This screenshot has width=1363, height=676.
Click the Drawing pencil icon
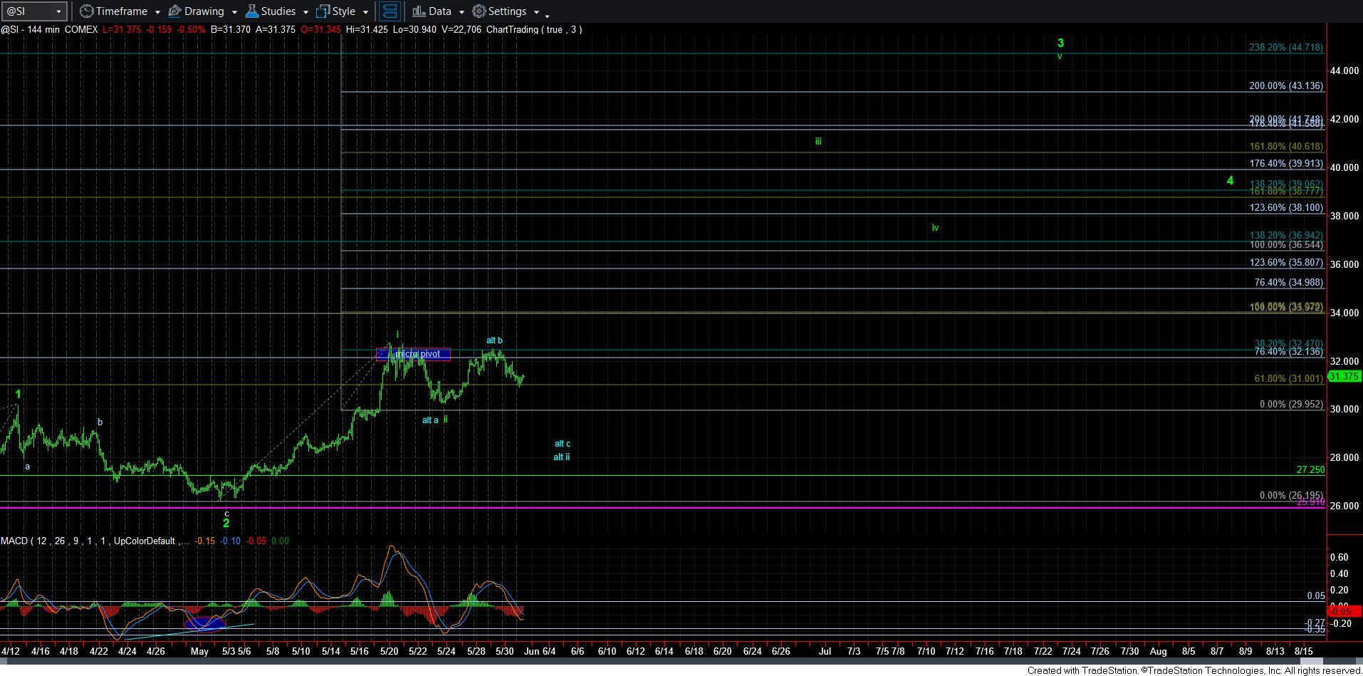click(175, 11)
